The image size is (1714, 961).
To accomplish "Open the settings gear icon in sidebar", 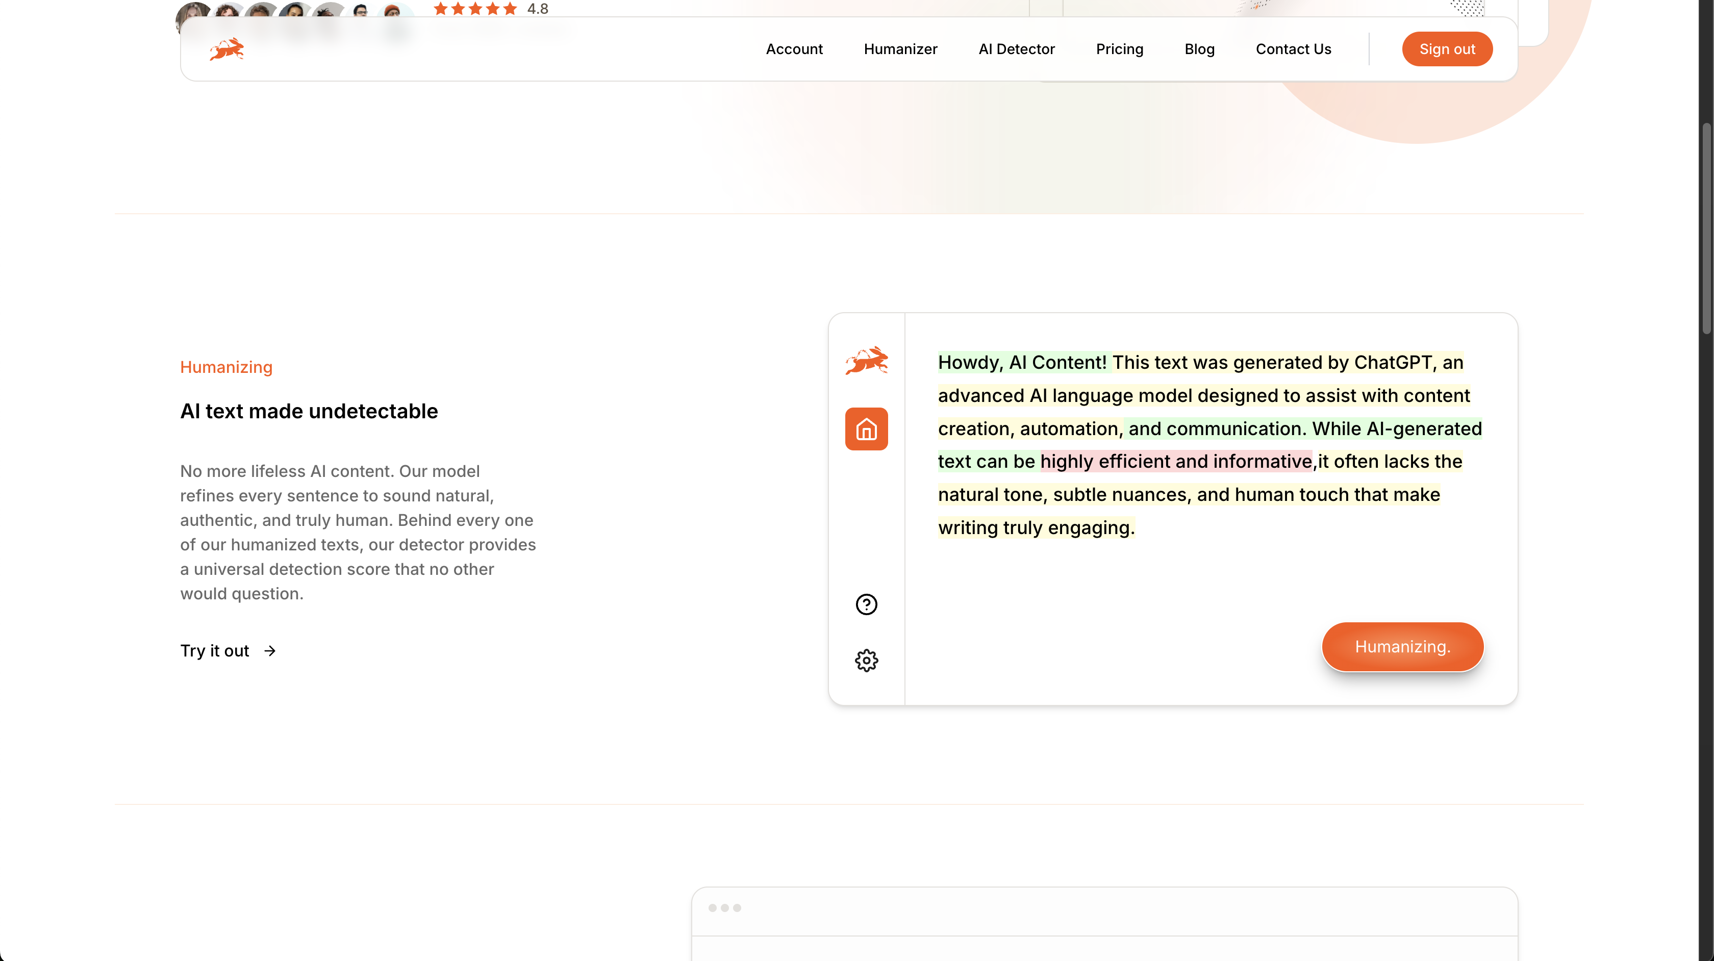I will click(x=866, y=660).
